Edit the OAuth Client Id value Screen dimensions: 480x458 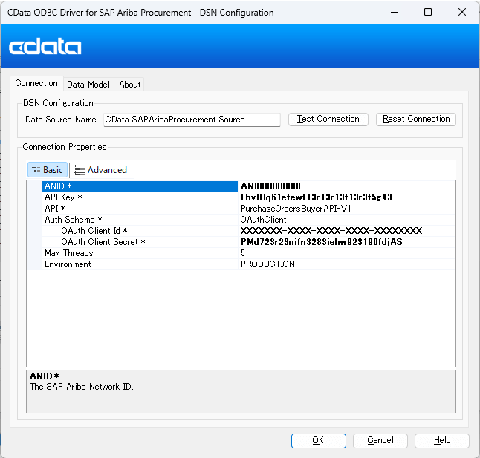tap(346, 231)
